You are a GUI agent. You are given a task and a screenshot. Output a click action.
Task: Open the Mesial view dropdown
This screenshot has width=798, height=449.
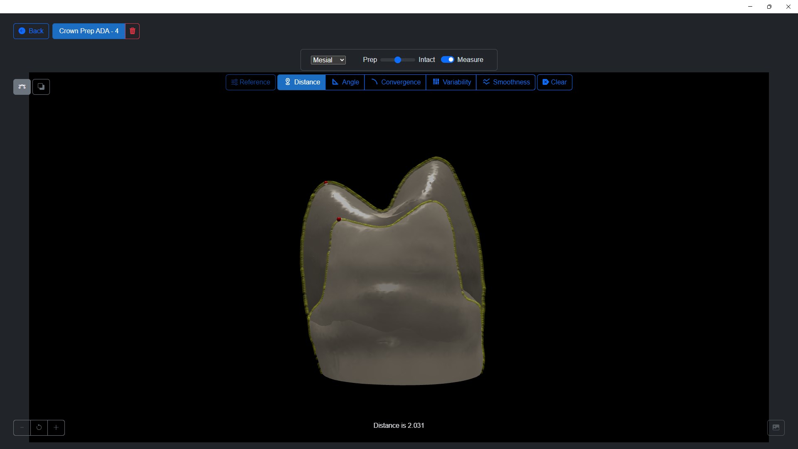coord(328,60)
